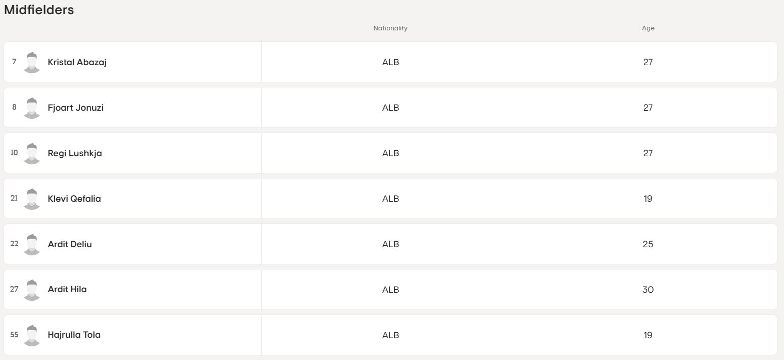Click Fjoart Jonuzi's player avatar icon
The height and width of the screenshot is (360, 784).
tap(32, 108)
